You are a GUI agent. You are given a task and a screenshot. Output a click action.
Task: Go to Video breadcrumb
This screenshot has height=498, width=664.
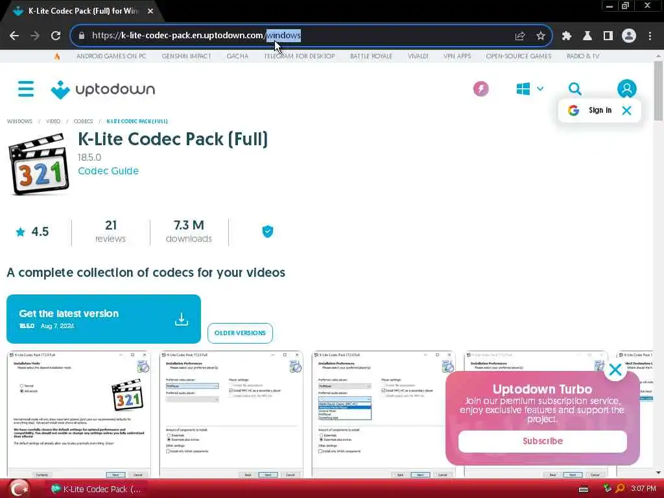pos(53,121)
